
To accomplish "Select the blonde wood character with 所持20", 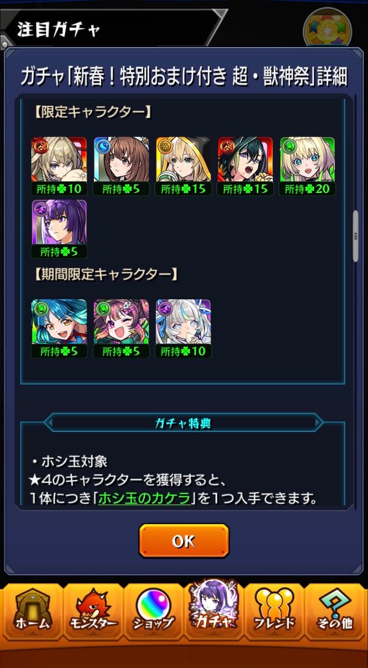I will [307, 166].
